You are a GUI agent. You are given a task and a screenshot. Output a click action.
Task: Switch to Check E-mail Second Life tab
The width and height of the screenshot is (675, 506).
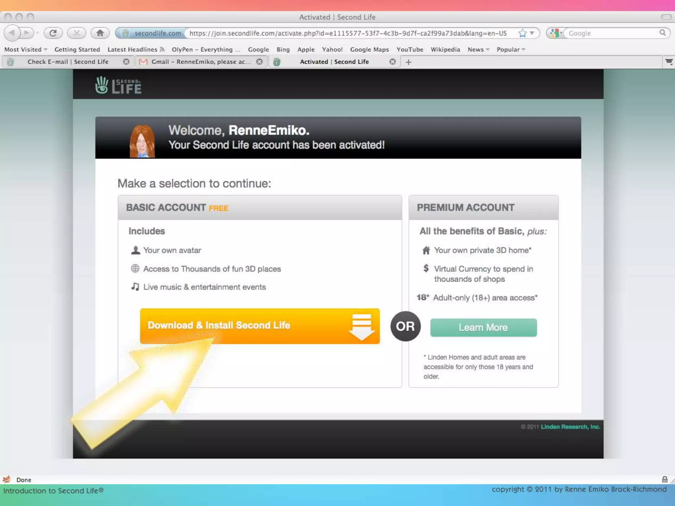click(x=68, y=62)
